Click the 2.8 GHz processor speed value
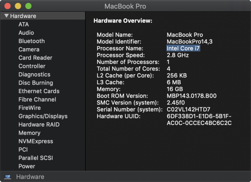Viewport: 251px width, 182px height. [x=178, y=55]
